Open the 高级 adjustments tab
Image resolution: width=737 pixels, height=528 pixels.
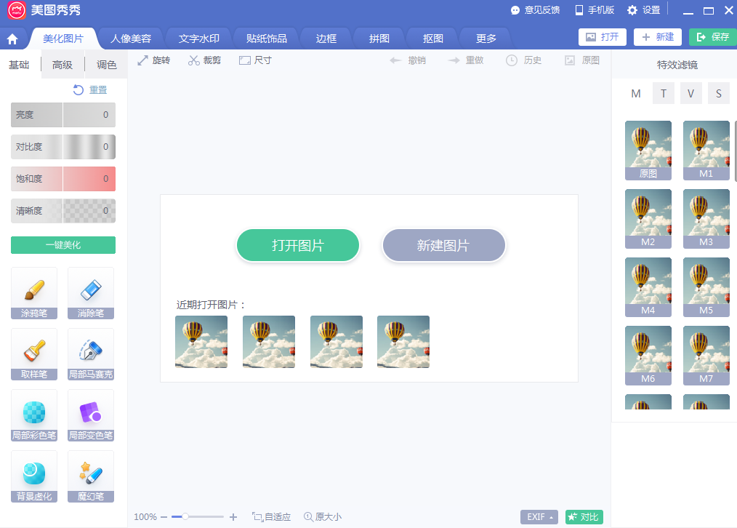pos(62,65)
